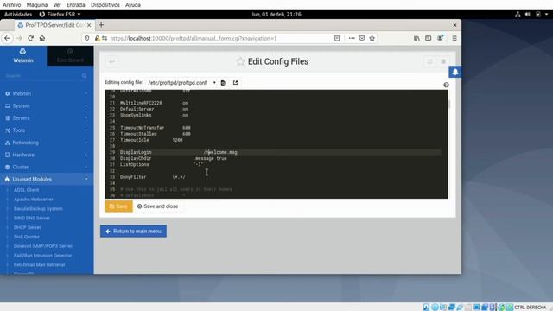
Task: Bookmark this page with star icon
Action: 372,38
